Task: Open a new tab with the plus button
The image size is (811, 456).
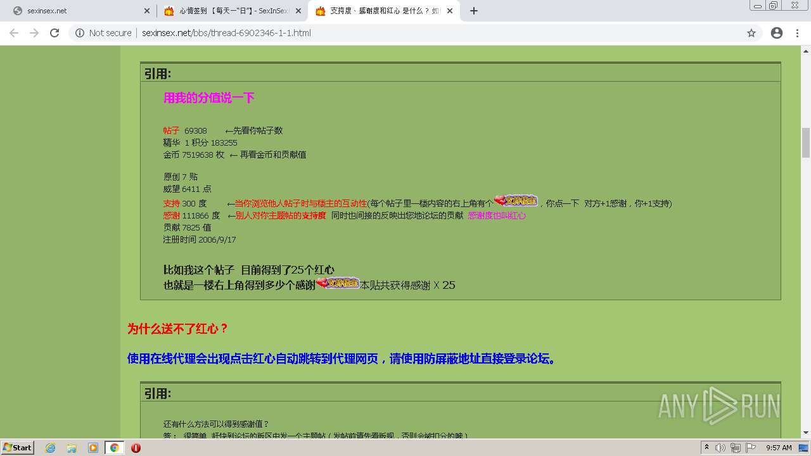Action: tap(473, 11)
